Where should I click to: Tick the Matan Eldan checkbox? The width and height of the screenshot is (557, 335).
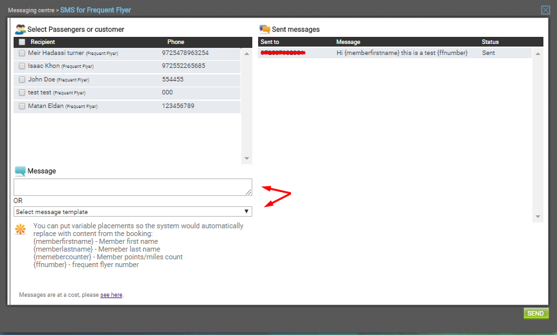(22, 106)
